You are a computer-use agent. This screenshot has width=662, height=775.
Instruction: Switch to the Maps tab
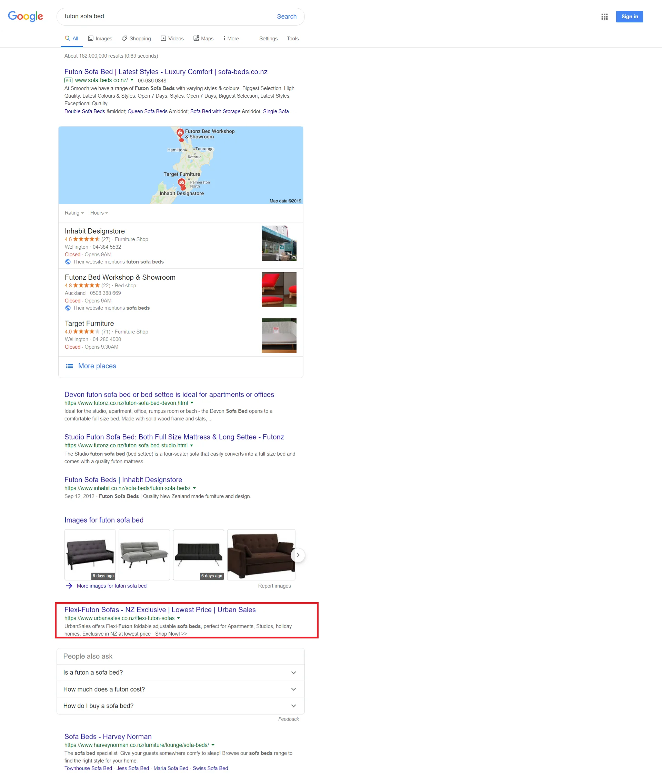point(203,39)
